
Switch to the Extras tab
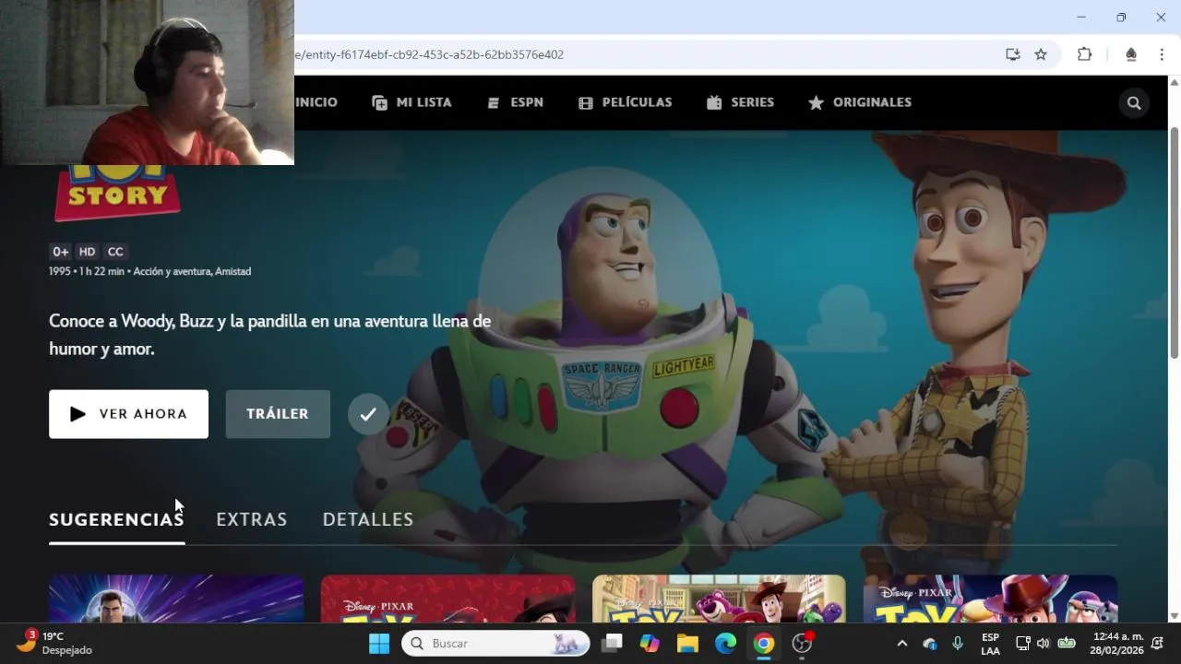[x=251, y=519]
